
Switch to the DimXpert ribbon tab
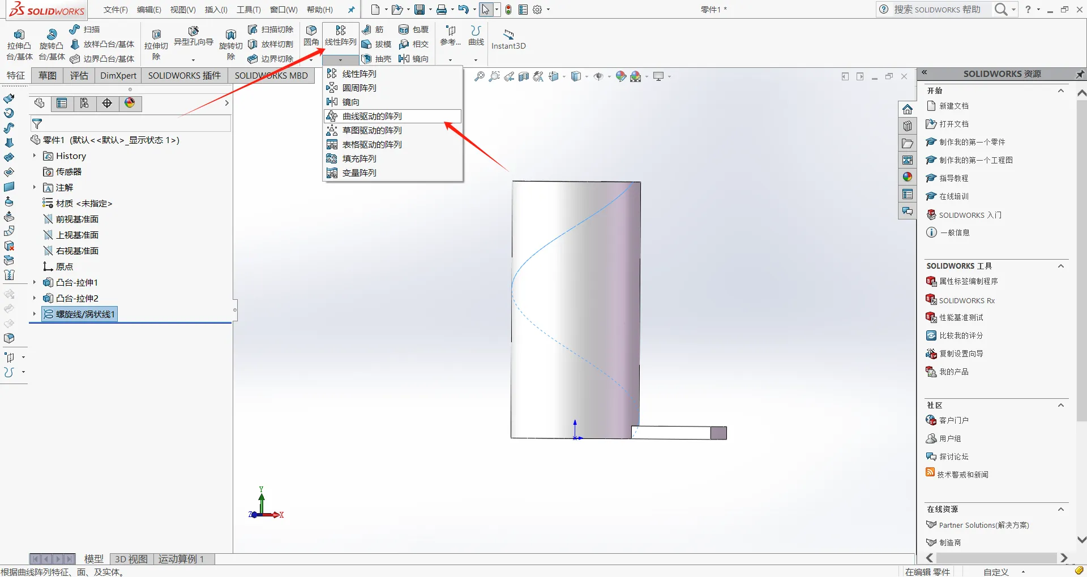pos(118,75)
